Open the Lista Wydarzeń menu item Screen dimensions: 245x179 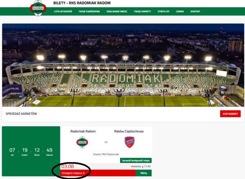pos(63,11)
